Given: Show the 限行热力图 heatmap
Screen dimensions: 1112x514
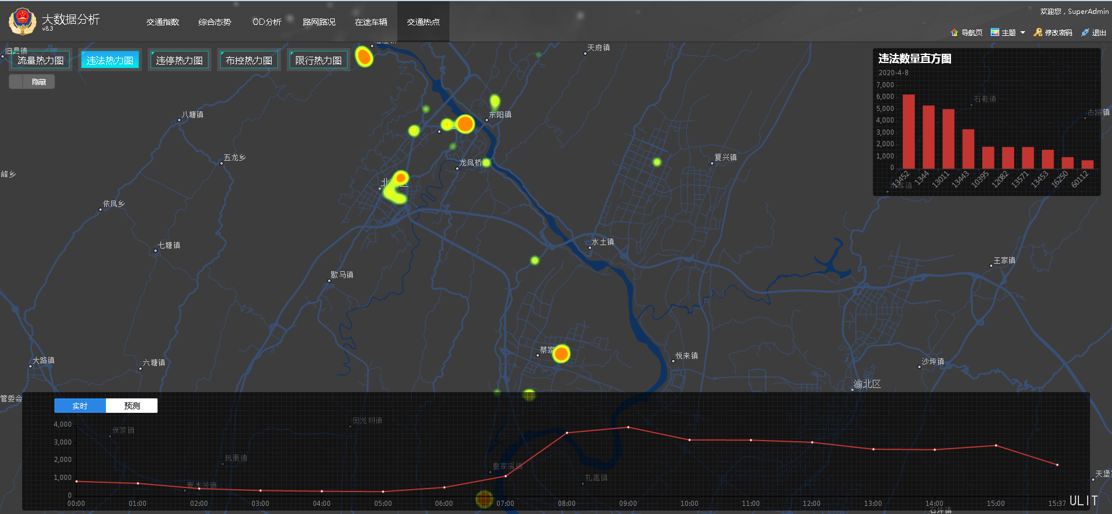Looking at the screenshot, I should 319,60.
